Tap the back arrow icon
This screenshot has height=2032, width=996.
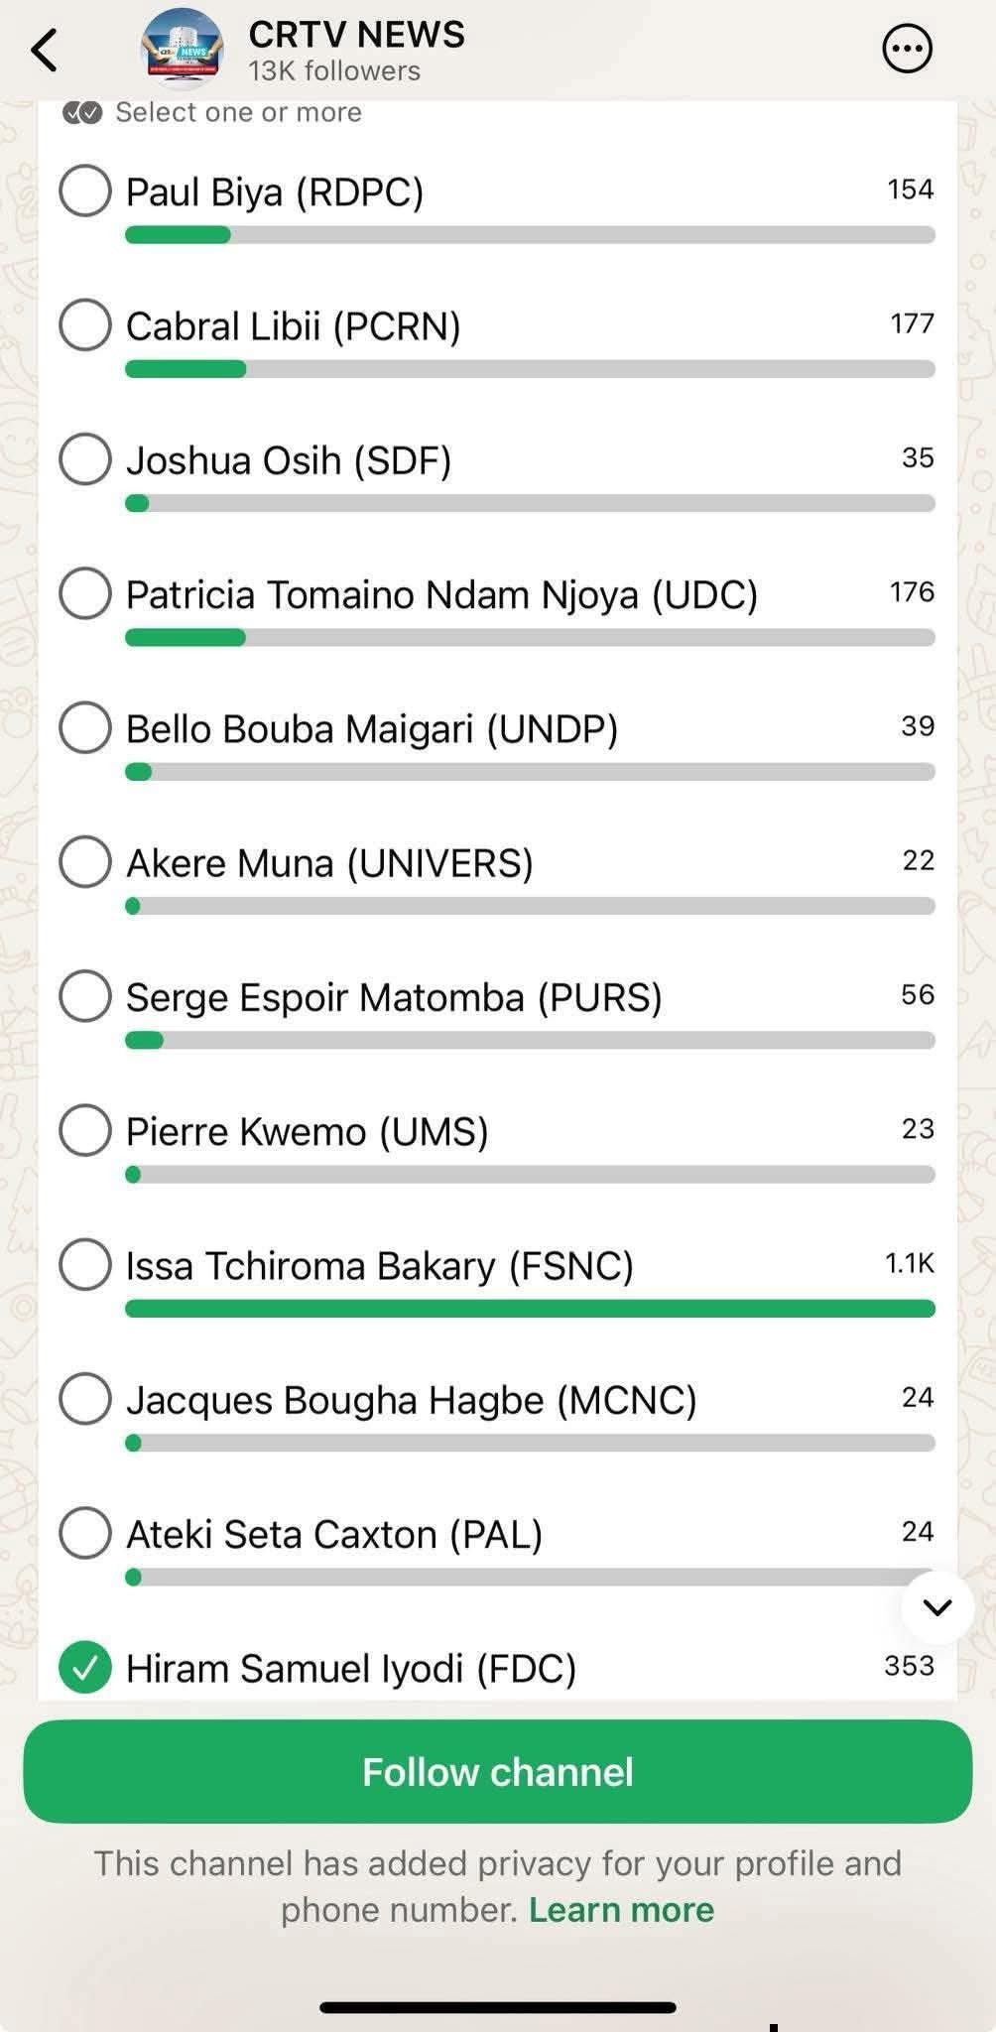pyautogui.click(x=46, y=50)
